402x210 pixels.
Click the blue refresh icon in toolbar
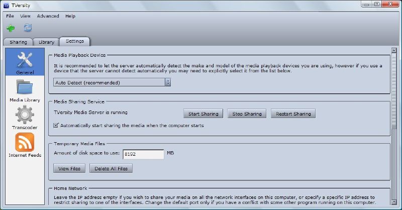pyautogui.click(x=28, y=28)
